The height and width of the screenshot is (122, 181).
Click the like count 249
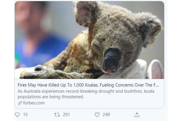(106, 115)
